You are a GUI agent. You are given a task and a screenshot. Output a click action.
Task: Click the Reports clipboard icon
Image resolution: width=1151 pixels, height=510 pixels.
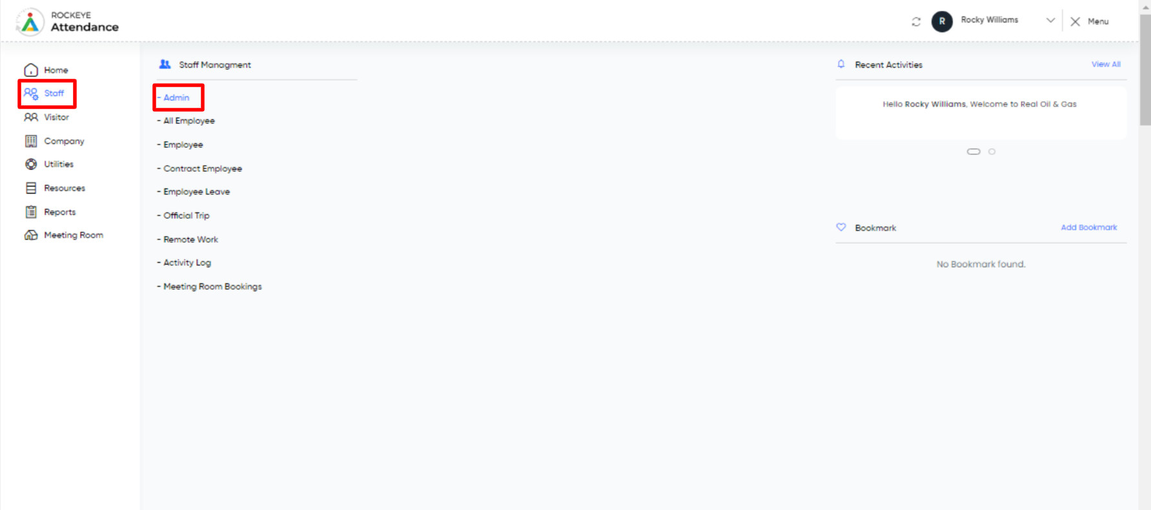coord(31,212)
